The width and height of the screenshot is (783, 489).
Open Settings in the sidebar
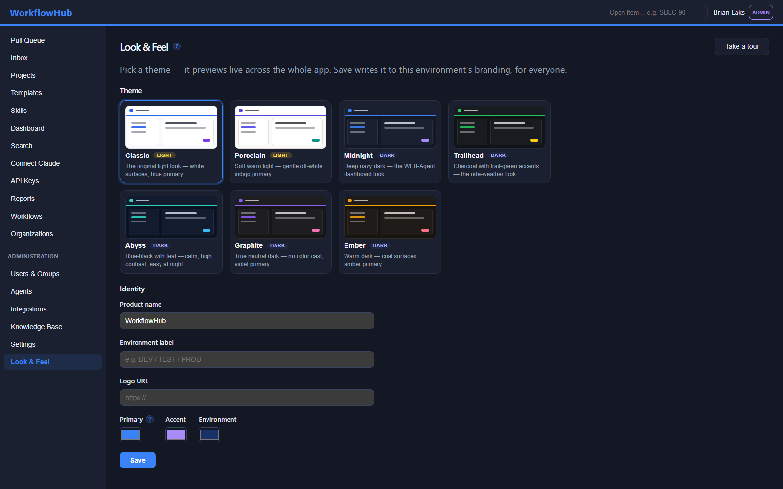click(53, 344)
